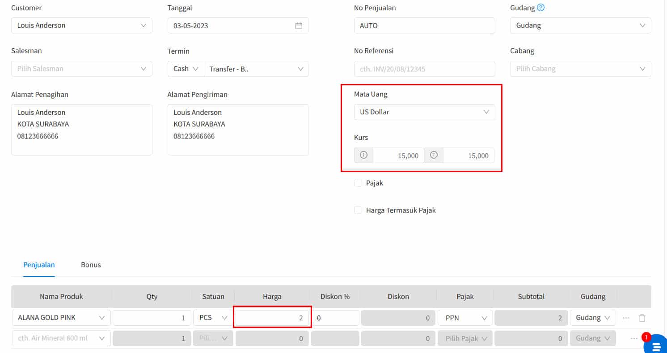Switch to the Bonus tab

(x=91, y=265)
